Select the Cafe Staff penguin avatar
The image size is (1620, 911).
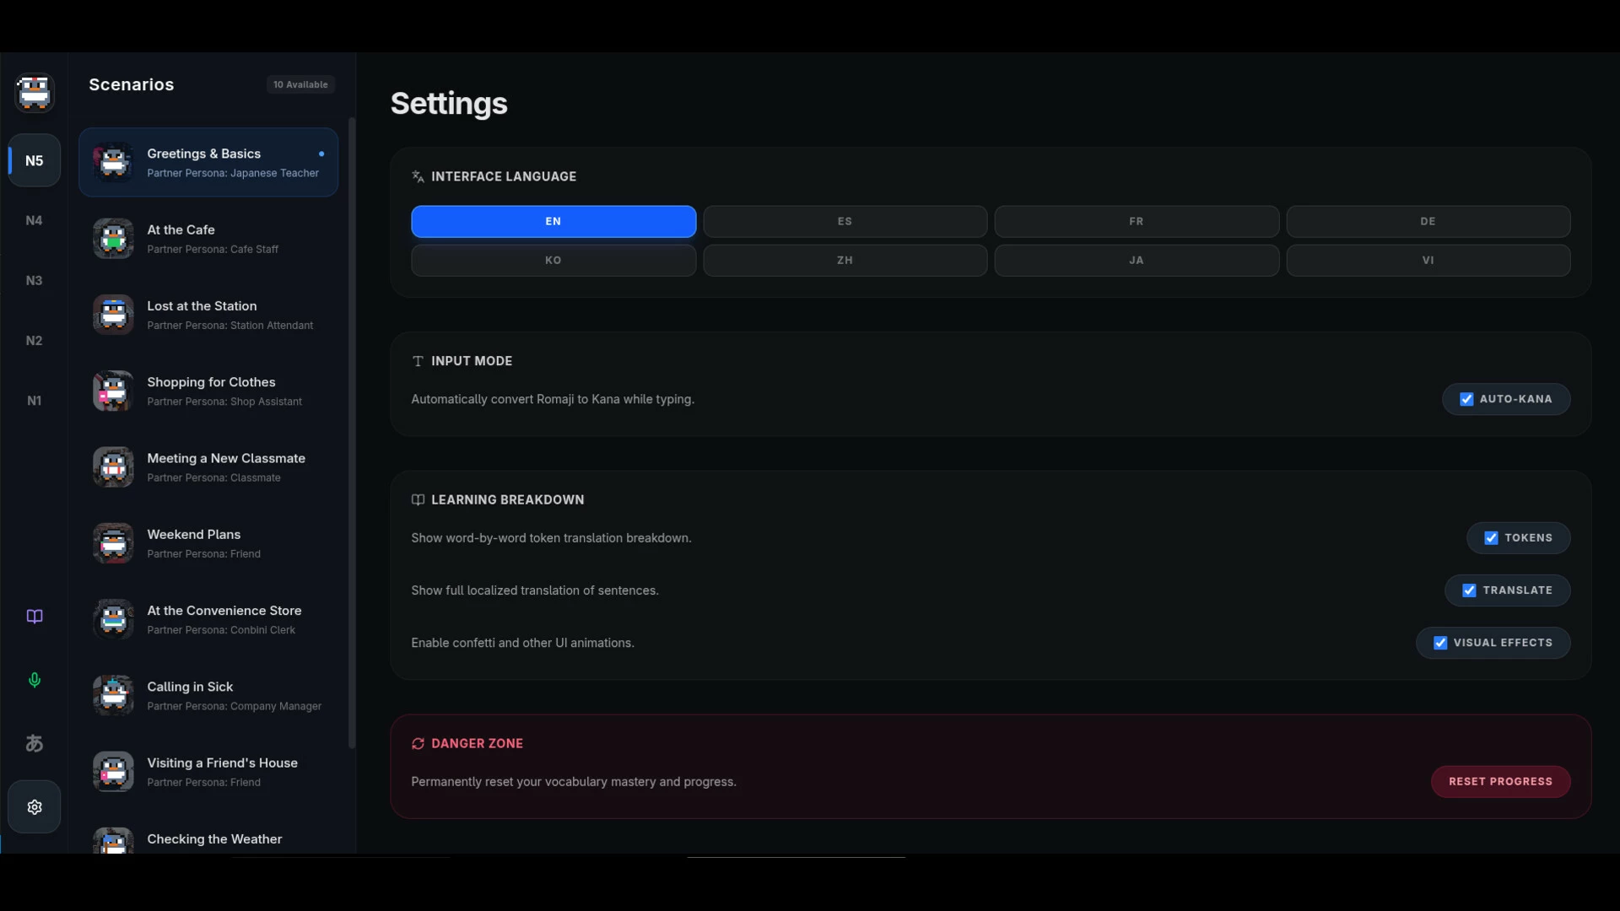[113, 239]
